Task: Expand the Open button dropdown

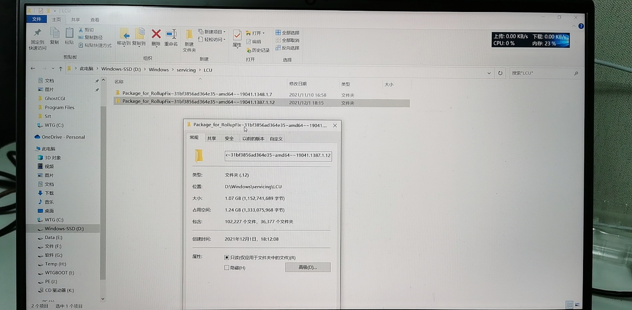Action: [264, 33]
